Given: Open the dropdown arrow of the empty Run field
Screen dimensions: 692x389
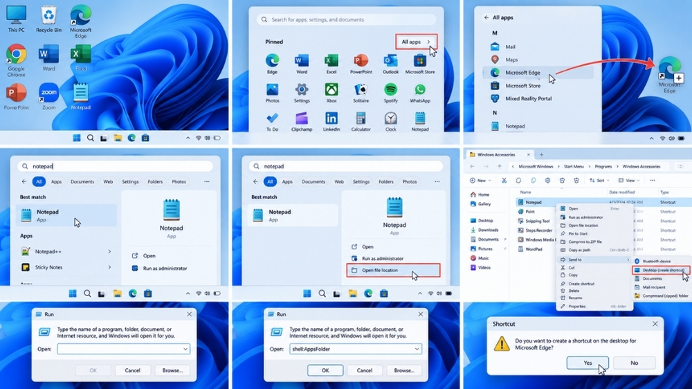Looking at the screenshot, I should click(x=185, y=349).
